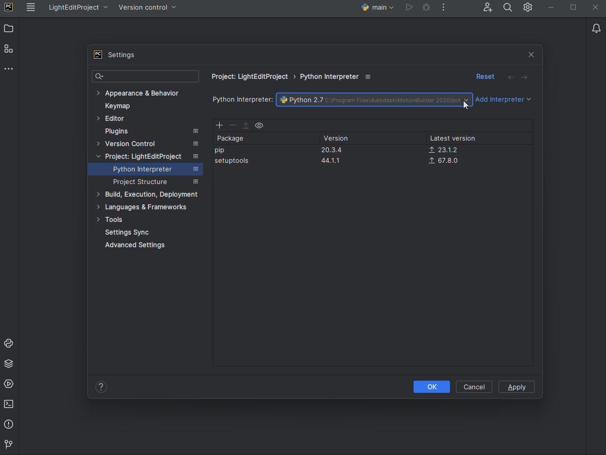Navigate forward in Settings history

[524, 77]
